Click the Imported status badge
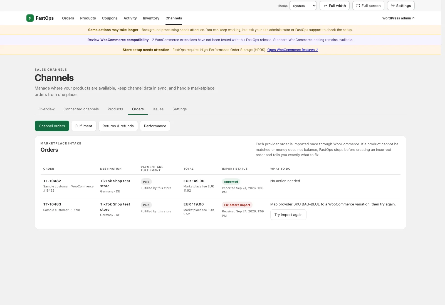This screenshot has height=305, width=445. (x=231, y=182)
